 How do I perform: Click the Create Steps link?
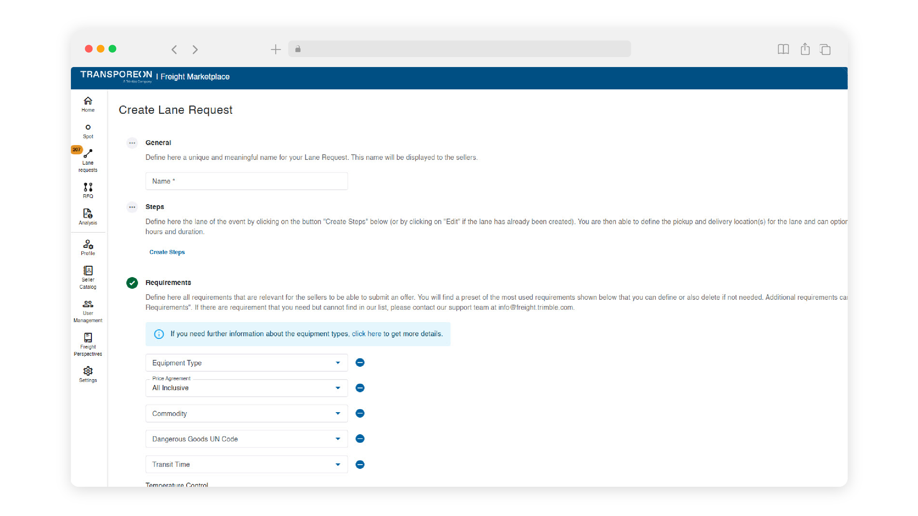coord(167,252)
